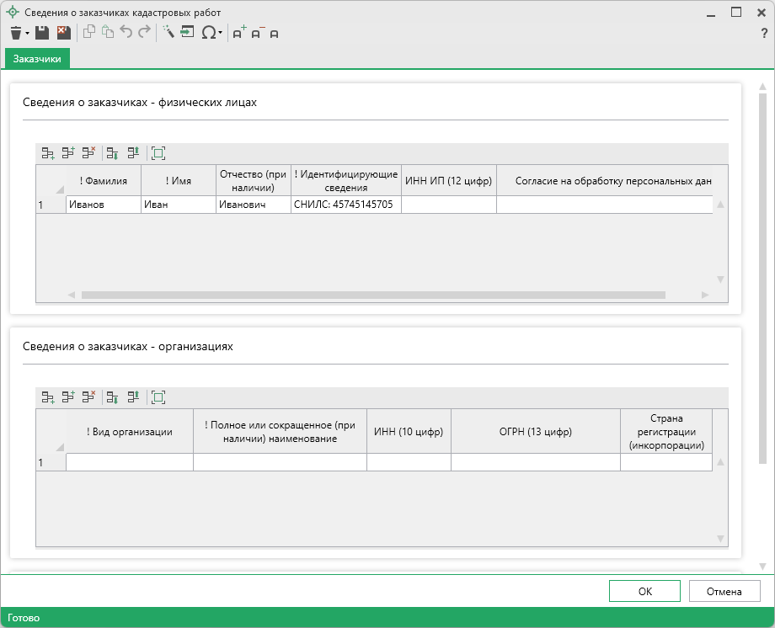Screen dimensions: 775x628
Task: Select the Фамилия cell with Иванов
Action: pyautogui.click(x=103, y=205)
